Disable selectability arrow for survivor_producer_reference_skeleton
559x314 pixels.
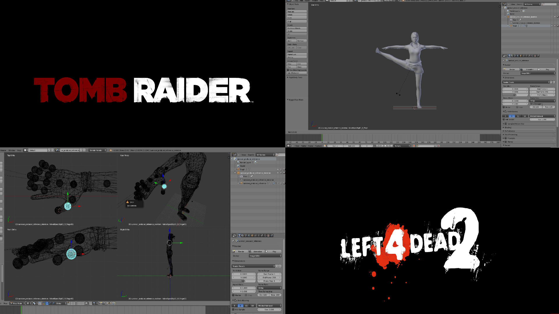click(x=281, y=173)
